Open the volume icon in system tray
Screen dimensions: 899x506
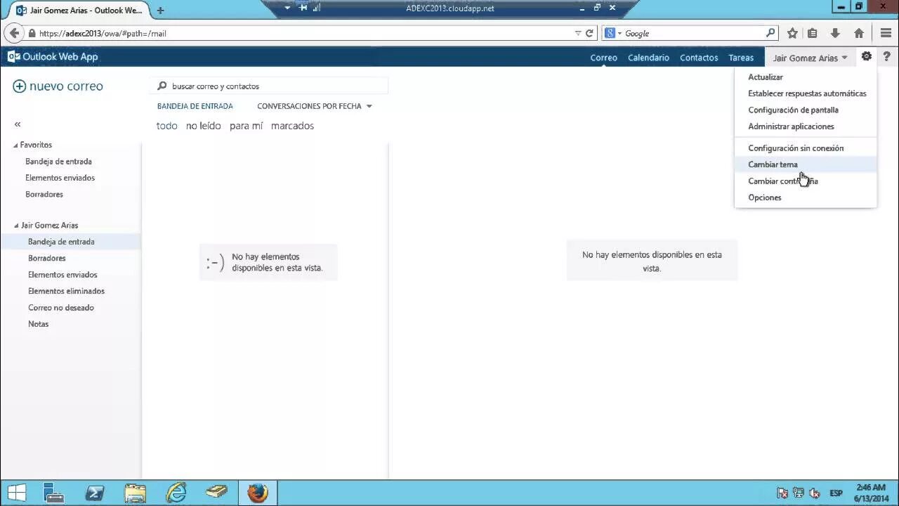pos(814,493)
